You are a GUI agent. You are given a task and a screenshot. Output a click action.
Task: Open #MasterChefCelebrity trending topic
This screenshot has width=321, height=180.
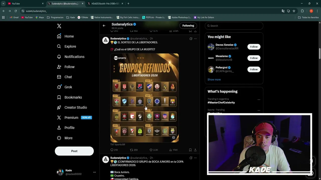coord(221,102)
